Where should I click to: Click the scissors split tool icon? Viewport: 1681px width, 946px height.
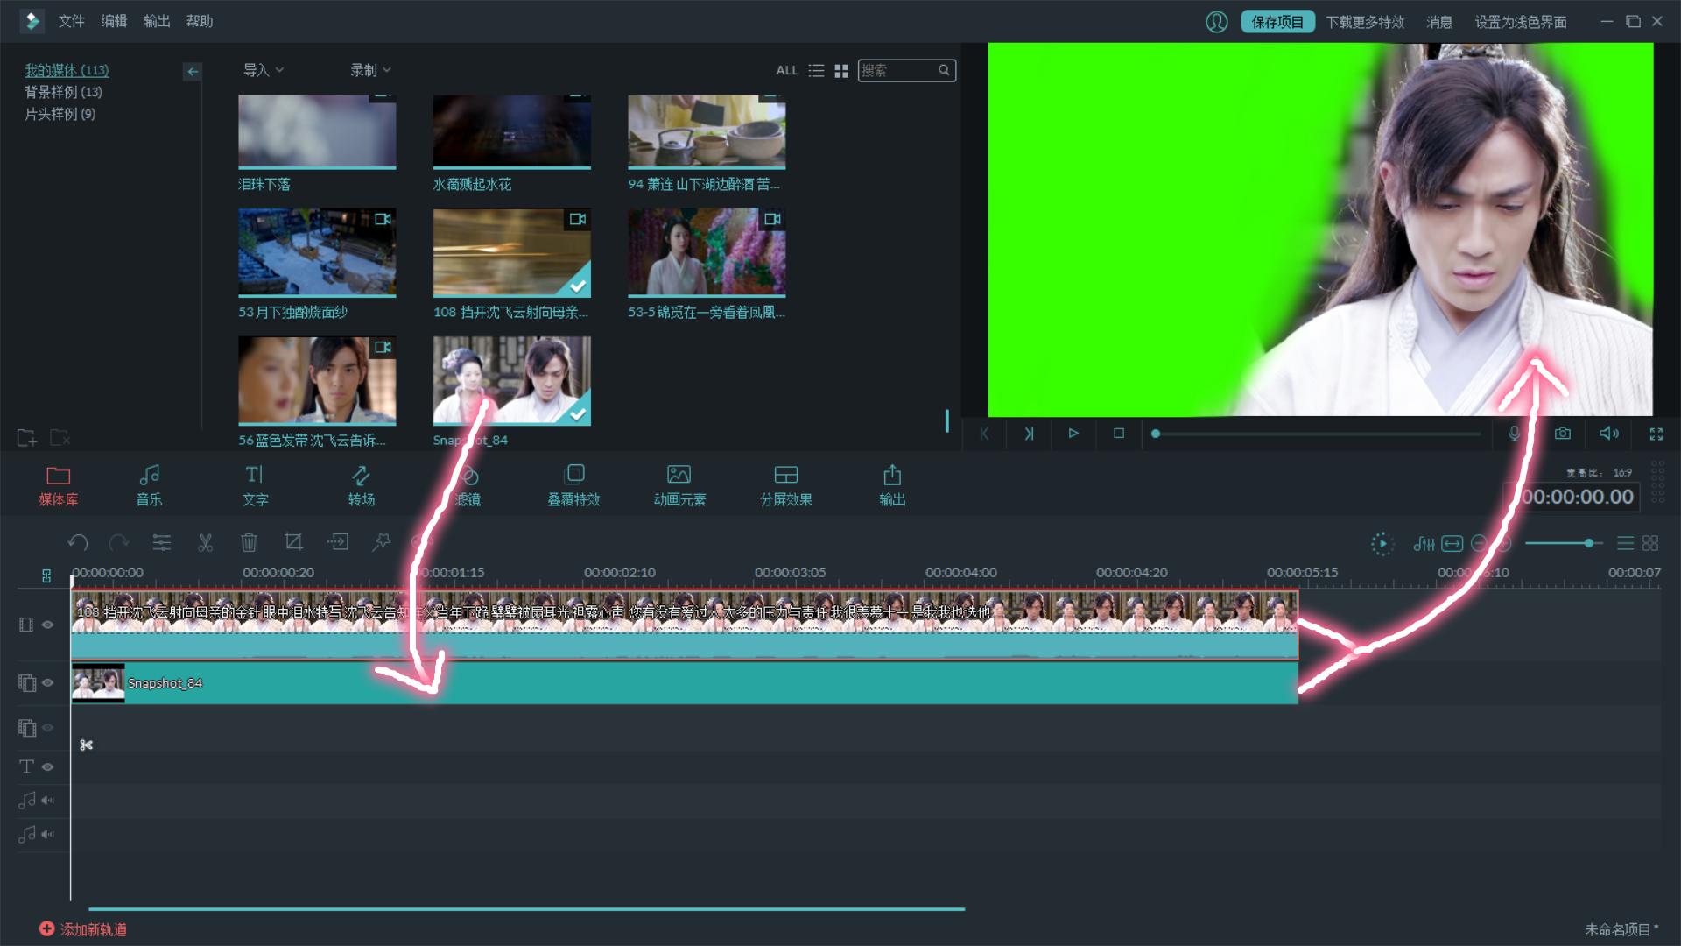[206, 543]
